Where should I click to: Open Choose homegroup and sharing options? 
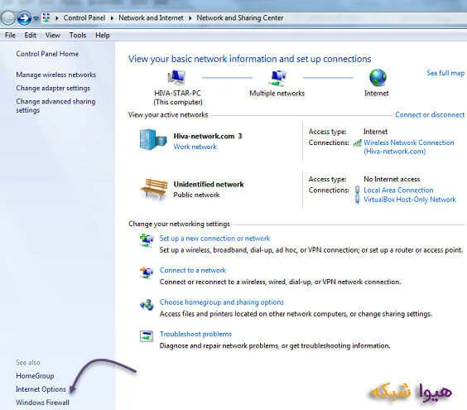tap(222, 302)
